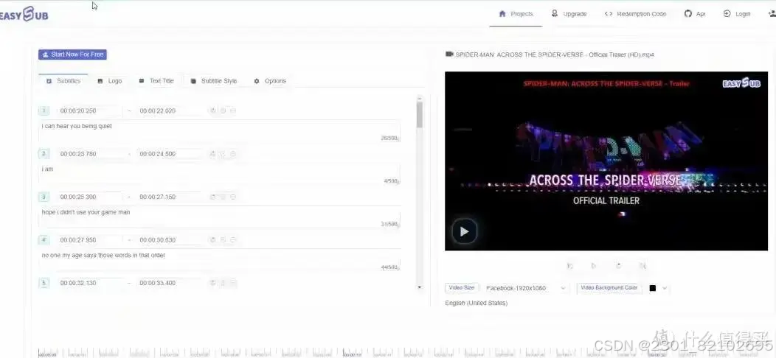The width and height of the screenshot is (776, 358).
Task: Open the Api link beside the GitHub icon
Action: point(695,14)
